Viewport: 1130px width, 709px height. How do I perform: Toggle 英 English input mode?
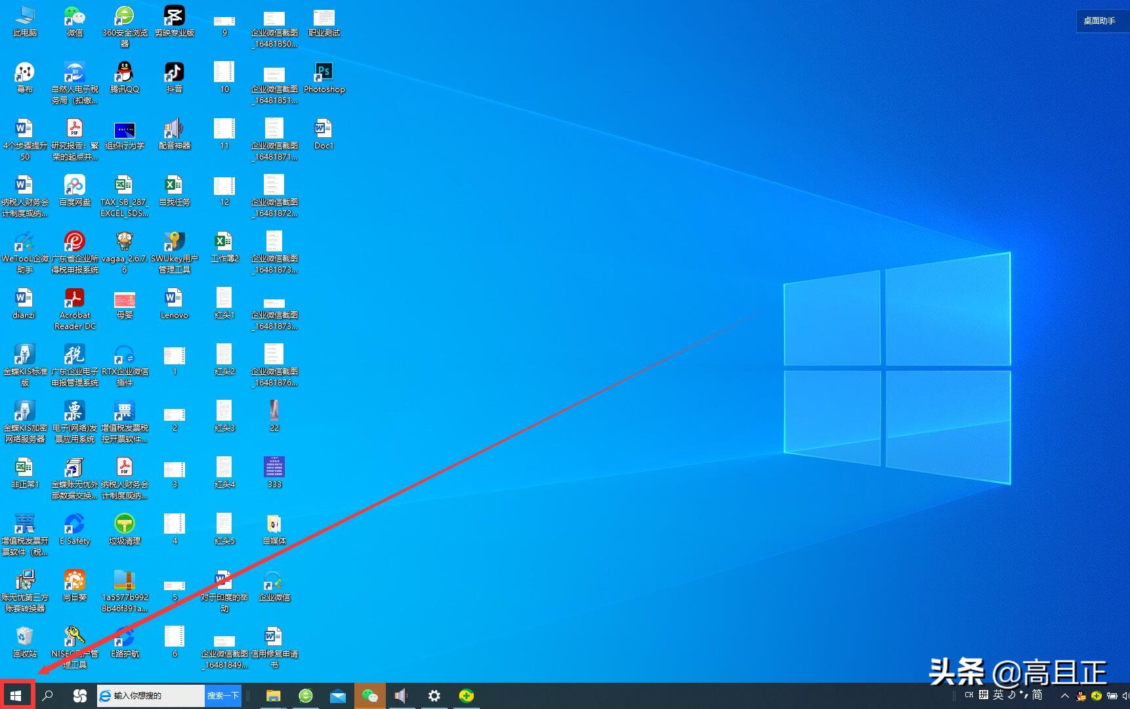pos(999,695)
